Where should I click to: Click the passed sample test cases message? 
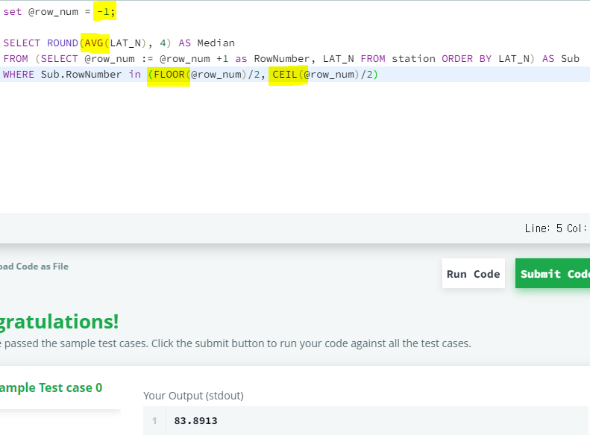click(x=236, y=343)
